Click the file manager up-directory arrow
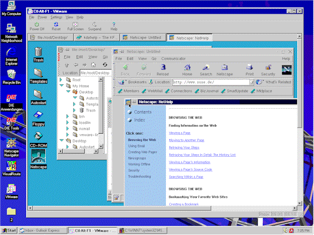The image size is (314, 235). coord(67,65)
